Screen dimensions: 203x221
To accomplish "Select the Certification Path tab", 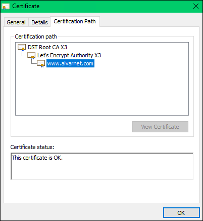I will (x=75, y=21).
